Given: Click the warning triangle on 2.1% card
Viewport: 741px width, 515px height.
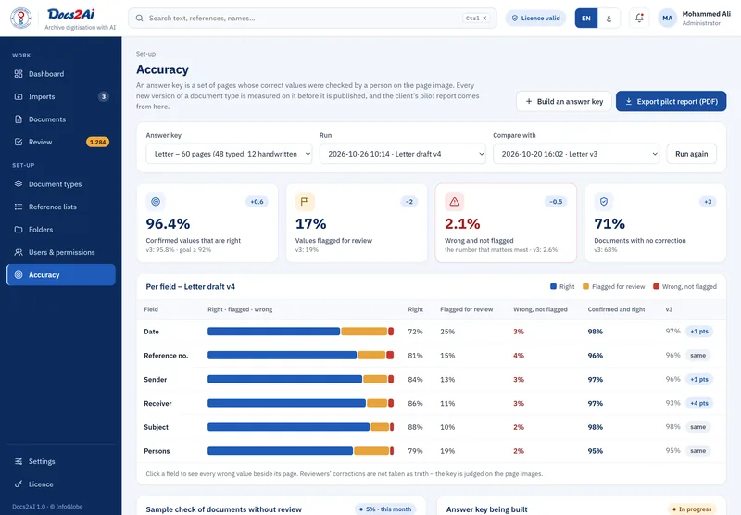Looking at the screenshot, I should point(454,202).
